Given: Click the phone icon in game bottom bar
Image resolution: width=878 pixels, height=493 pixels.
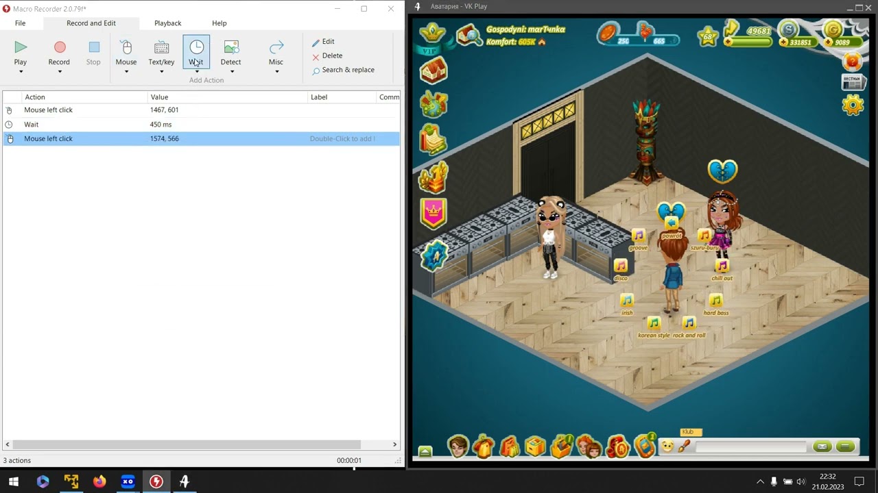Looking at the screenshot, I should [645, 446].
